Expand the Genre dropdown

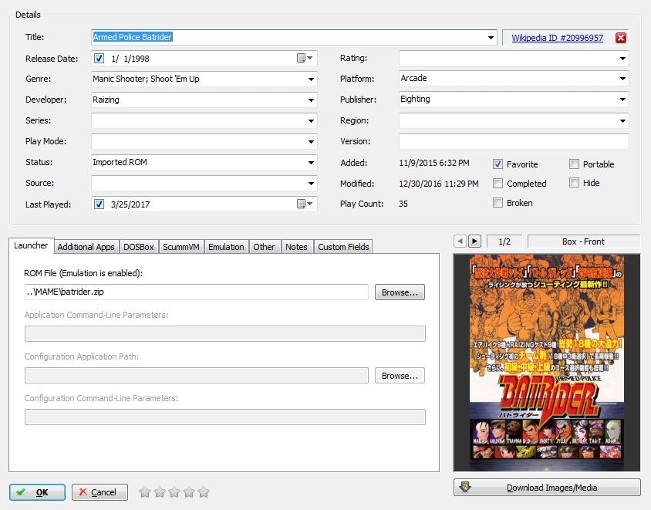point(311,79)
